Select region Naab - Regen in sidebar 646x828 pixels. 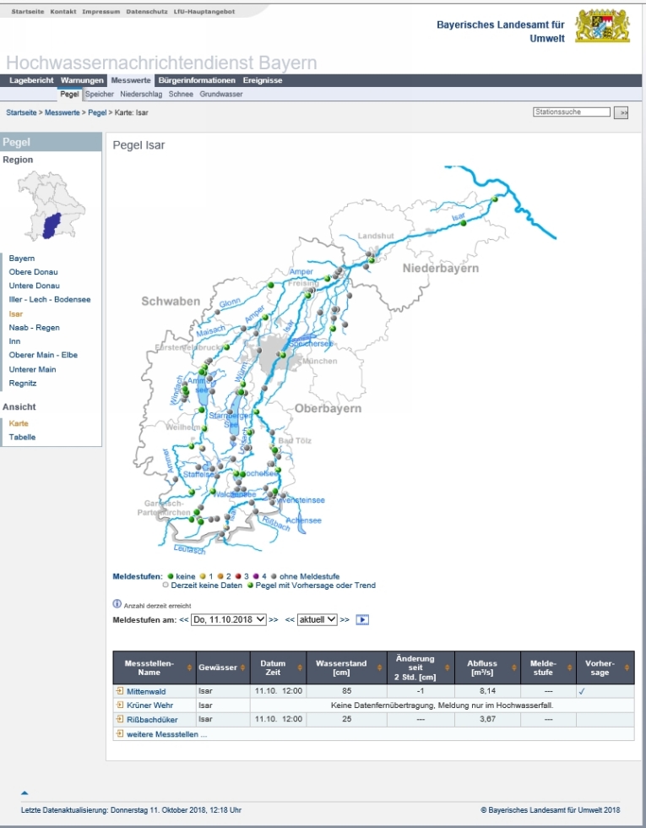point(34,328)
